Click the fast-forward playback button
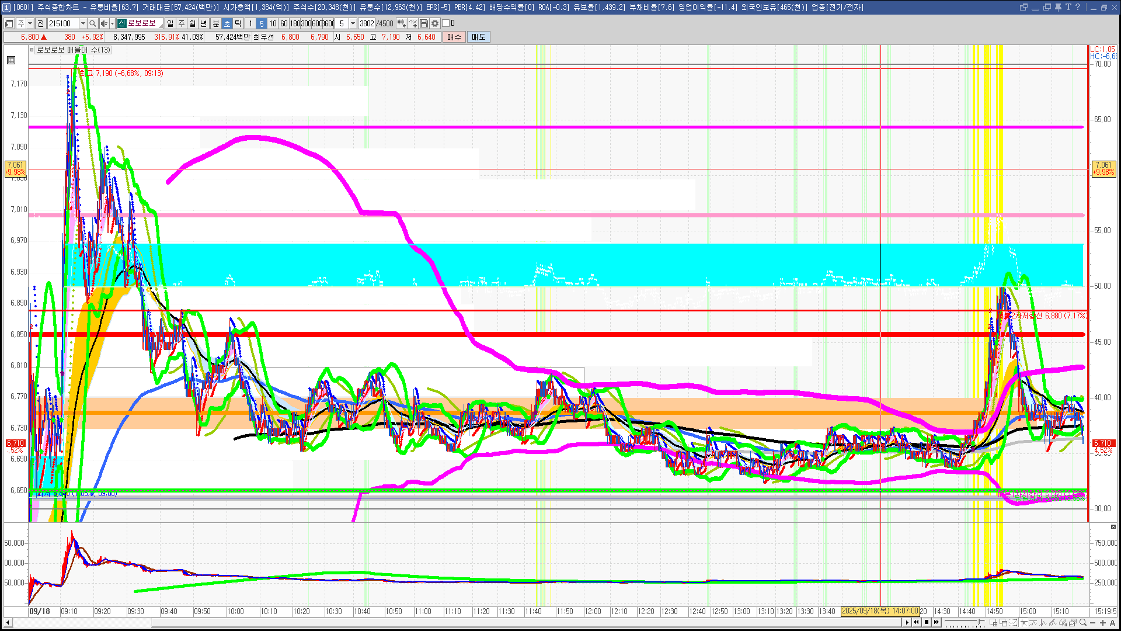 [937, 622]
